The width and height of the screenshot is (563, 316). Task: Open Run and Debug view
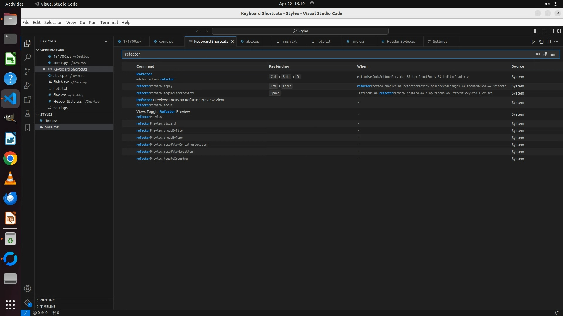tap(28, 85)
